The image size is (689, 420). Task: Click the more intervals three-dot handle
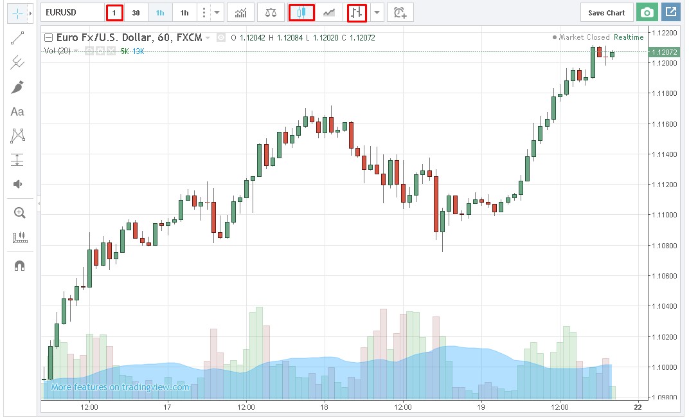[x=204, y=13]
